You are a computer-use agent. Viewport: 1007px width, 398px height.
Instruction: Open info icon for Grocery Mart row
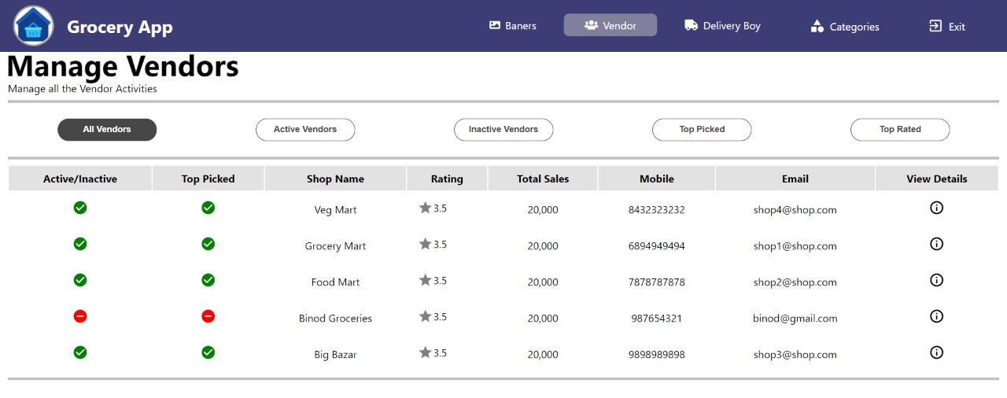[936, 244]
